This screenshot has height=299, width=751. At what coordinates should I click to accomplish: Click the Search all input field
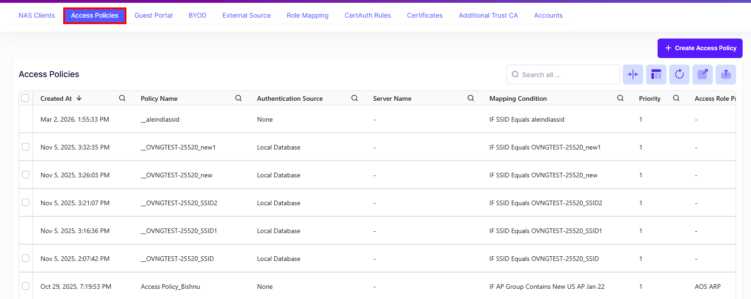coord(563,74)
